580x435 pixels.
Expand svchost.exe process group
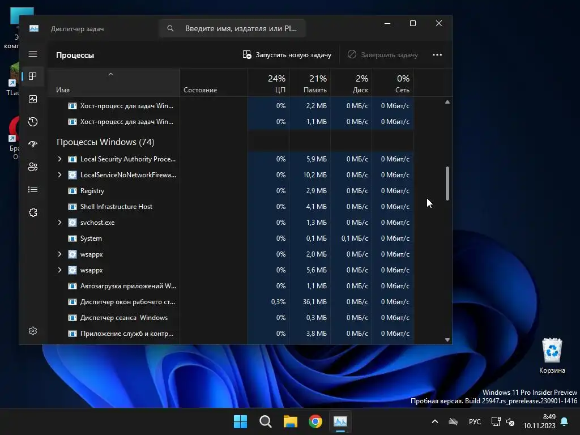coord(59,223)
